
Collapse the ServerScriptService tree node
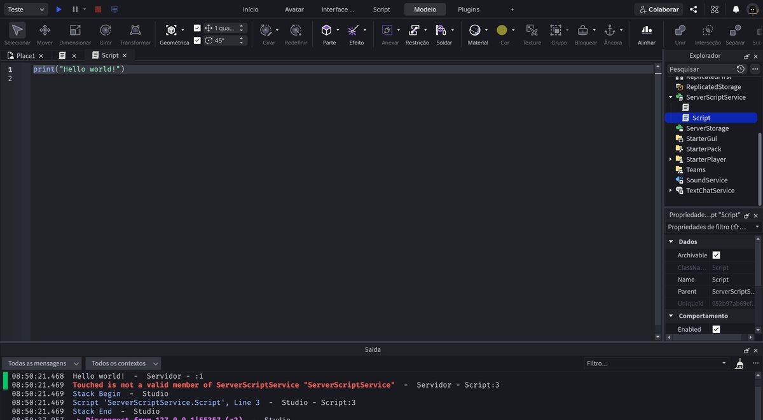coord(670,97)
